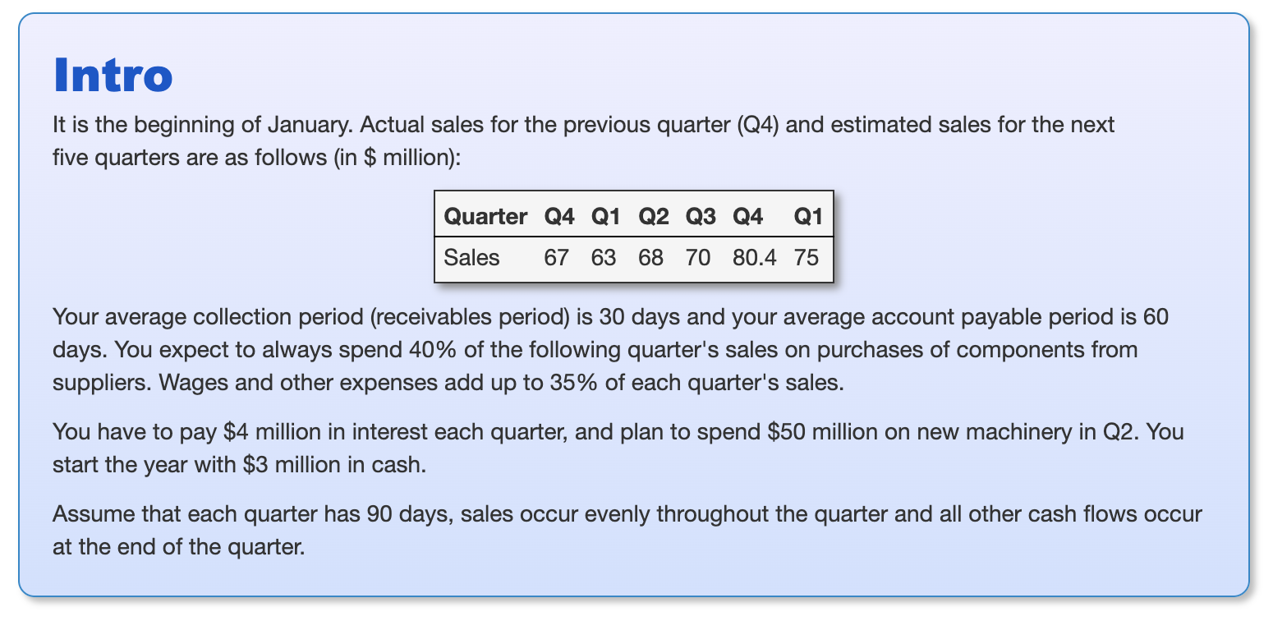This screenshot has height=621, width=1273.
Task: Select the Quarter header cell in table
Action: click(x=485, y=216)
